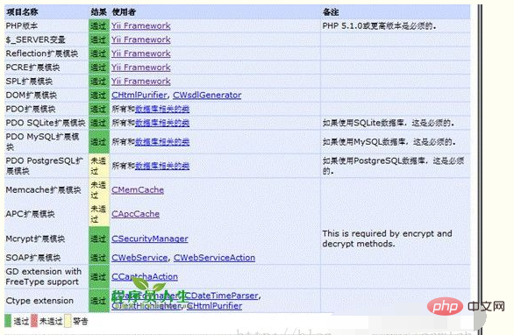Open the CHtmlPurifier link in DOM row
Image resolution: width=514 pixels, height=335 pixels.
(139, 95)
